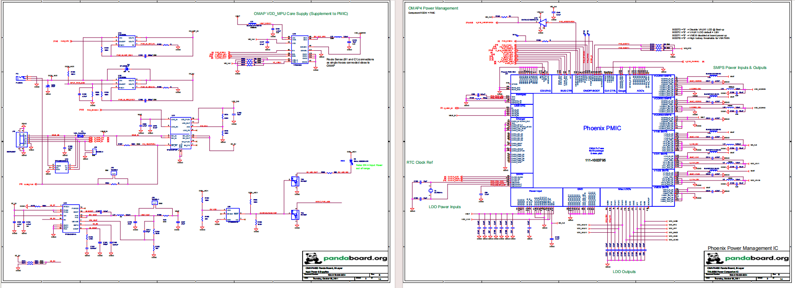Click the 'Bandgap' block label

coord(521,94)
